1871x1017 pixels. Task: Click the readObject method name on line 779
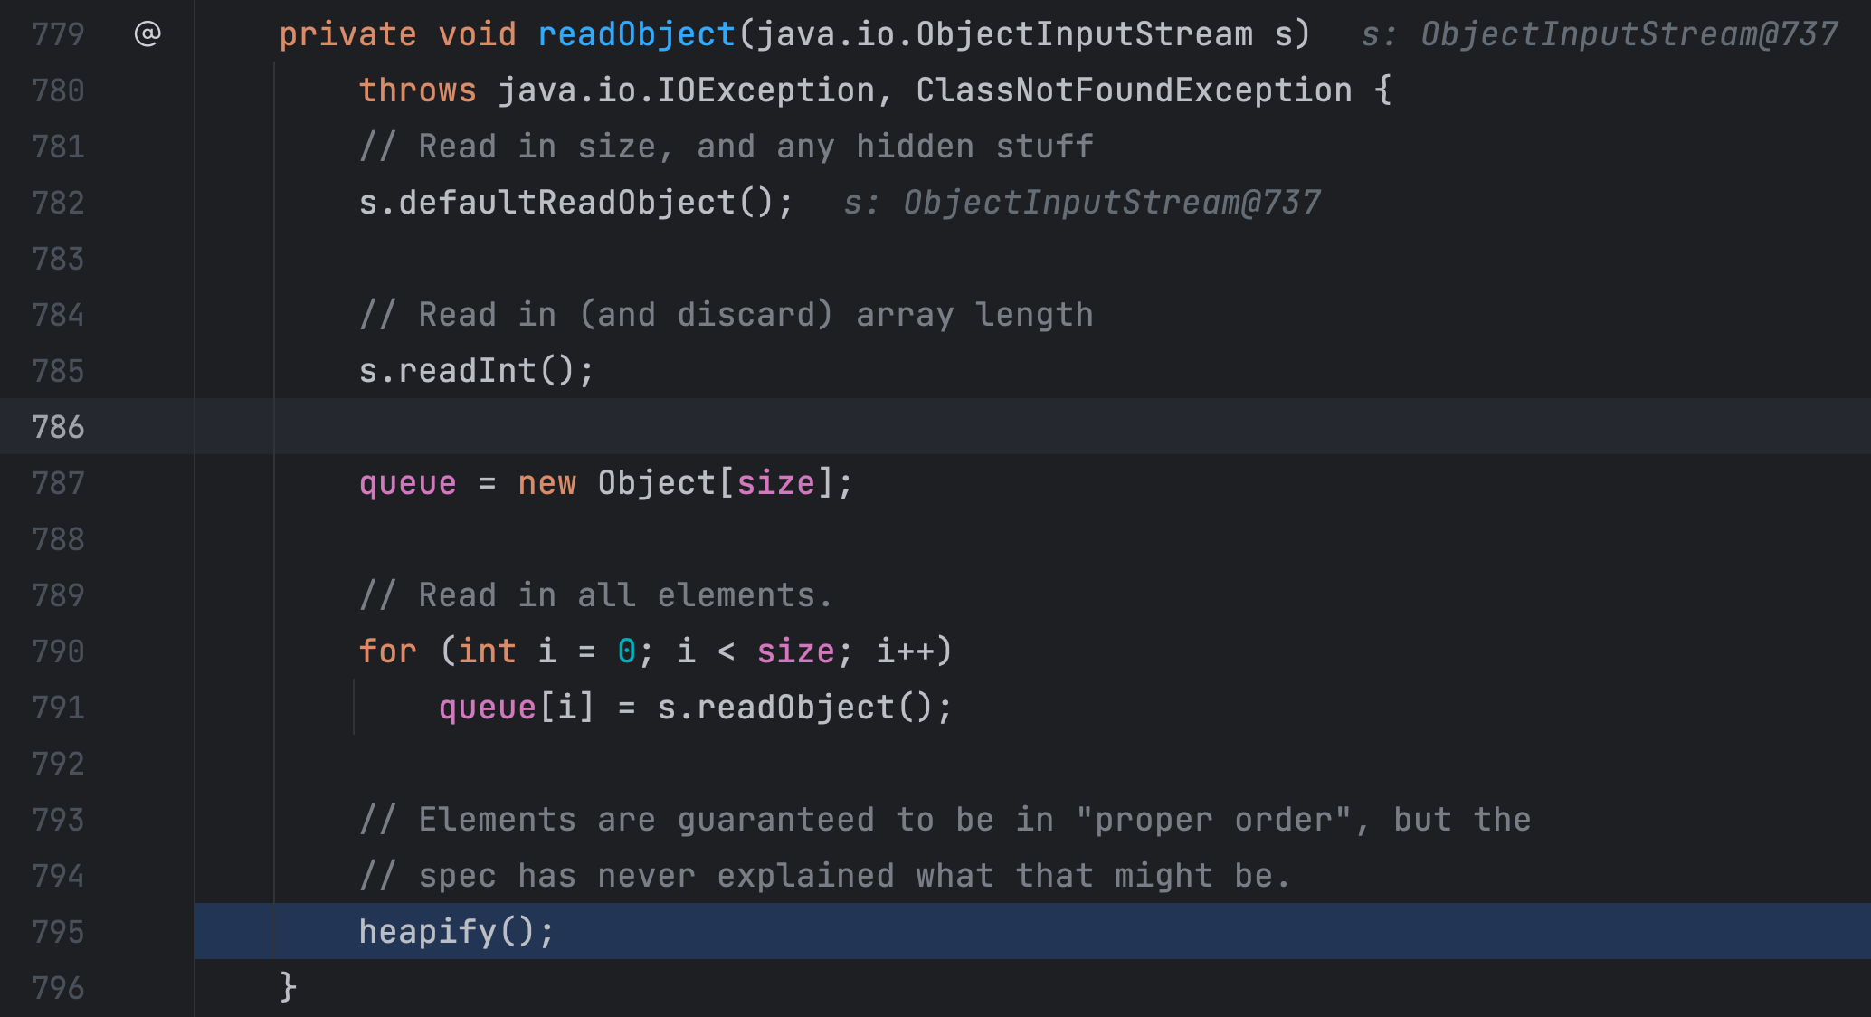click(637, 34)
